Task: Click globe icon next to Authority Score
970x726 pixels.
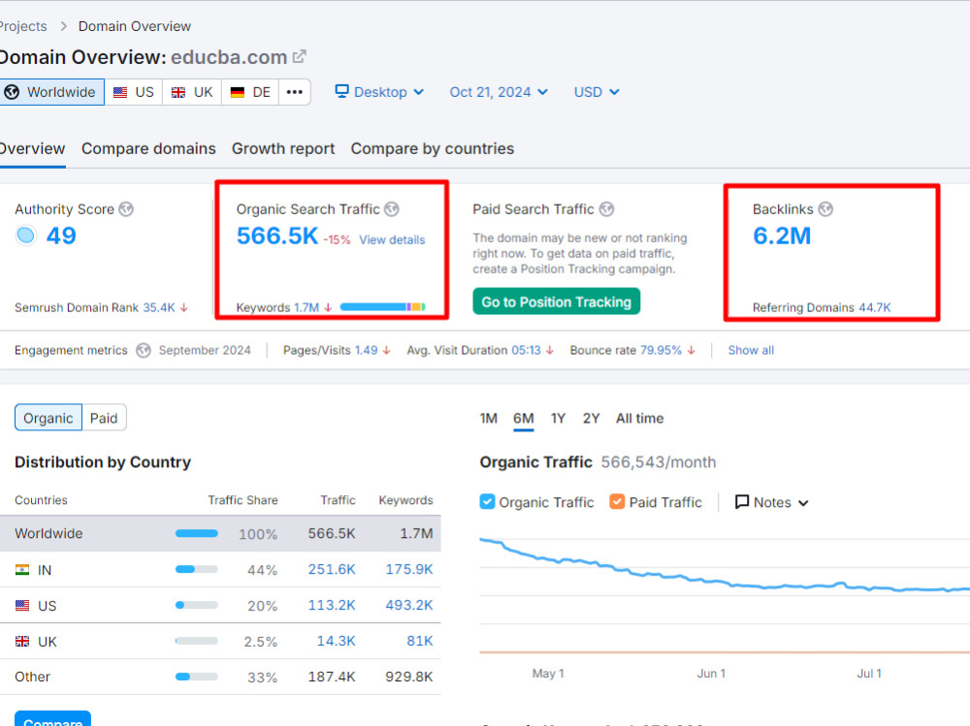Action: click(x=126, y=209)
